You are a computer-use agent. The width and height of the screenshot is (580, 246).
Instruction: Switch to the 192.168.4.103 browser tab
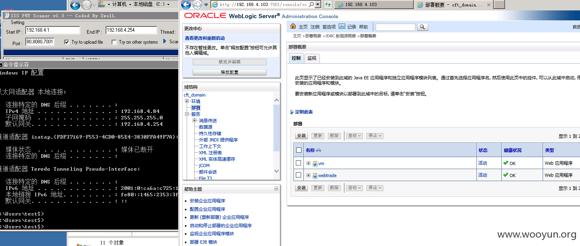click(x=373, y=5)
